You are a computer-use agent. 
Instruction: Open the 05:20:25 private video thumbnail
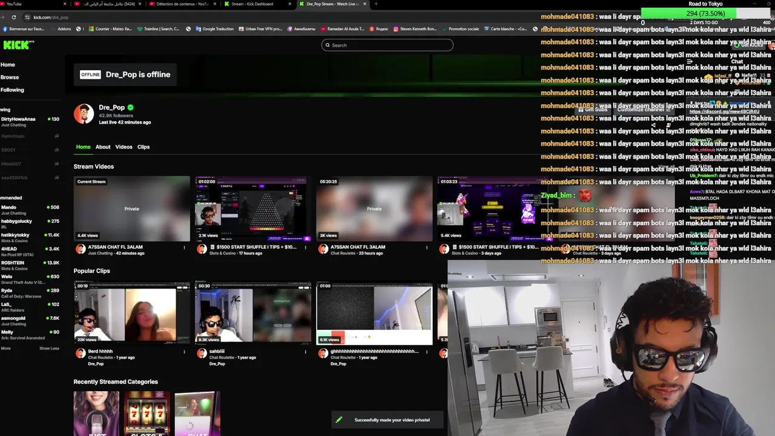click(x=374, y=209)
